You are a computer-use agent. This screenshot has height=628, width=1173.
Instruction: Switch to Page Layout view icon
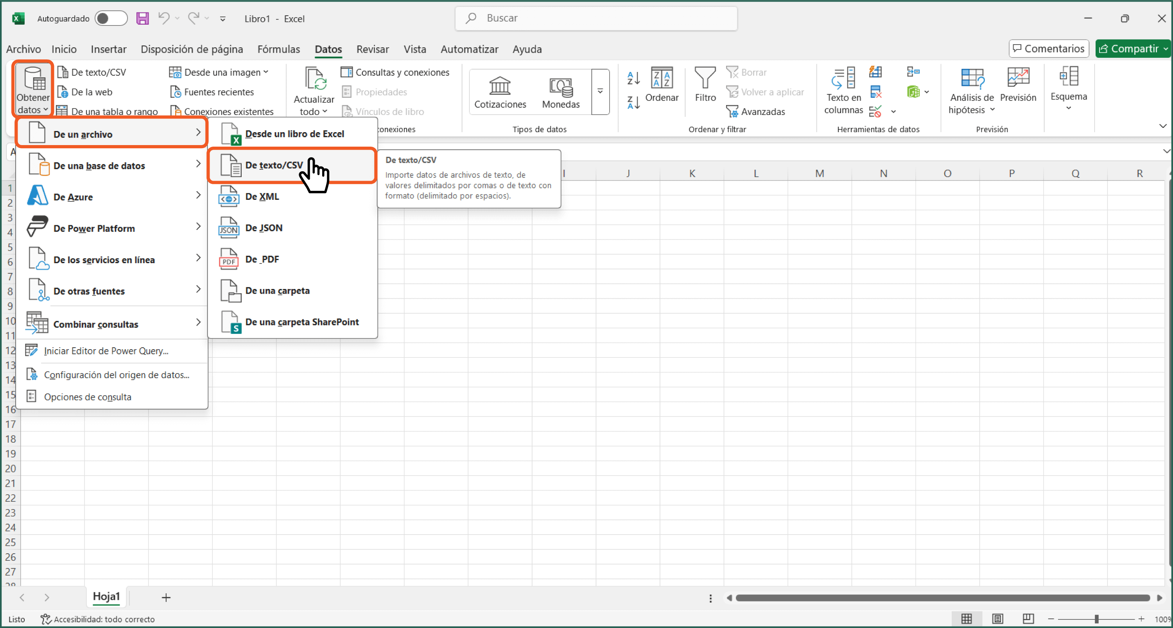coord(997,619)
